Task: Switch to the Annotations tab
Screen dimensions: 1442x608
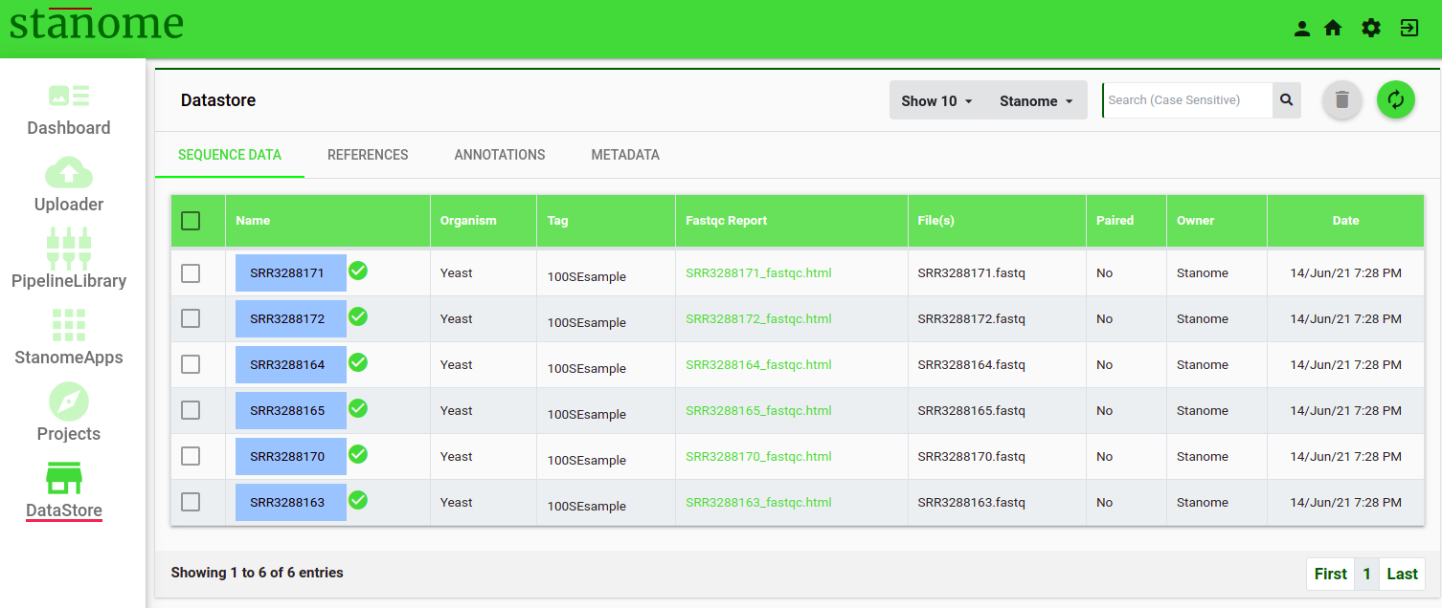Action: (500, 155)
